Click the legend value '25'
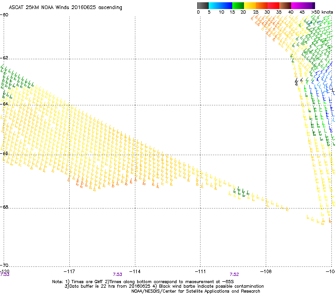The image size is (335, 294). coord(256,12)
